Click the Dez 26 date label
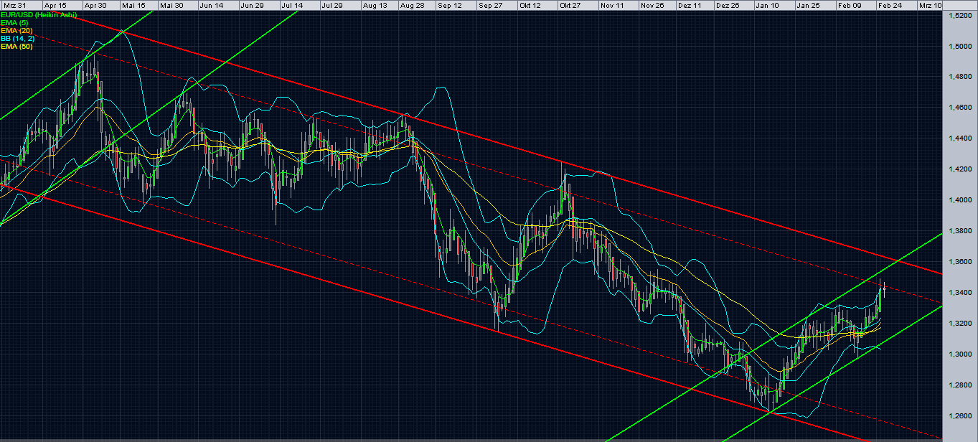This screenshot has height=442, width=978. (x=728, y=5)
